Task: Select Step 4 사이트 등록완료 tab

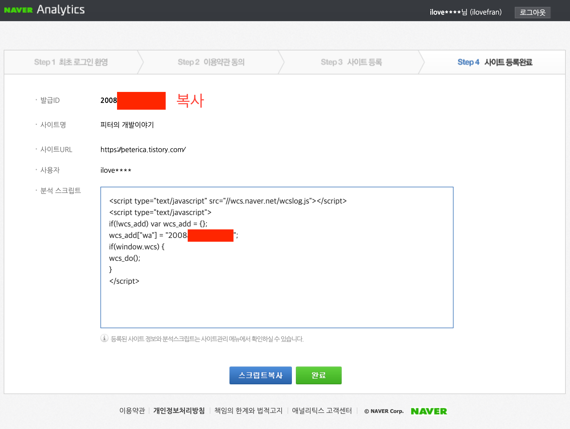Action: (494, 62)
